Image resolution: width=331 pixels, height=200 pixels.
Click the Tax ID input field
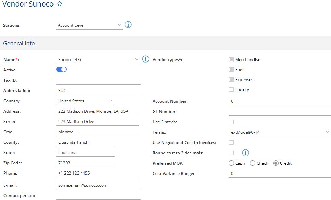pos(98,80)
